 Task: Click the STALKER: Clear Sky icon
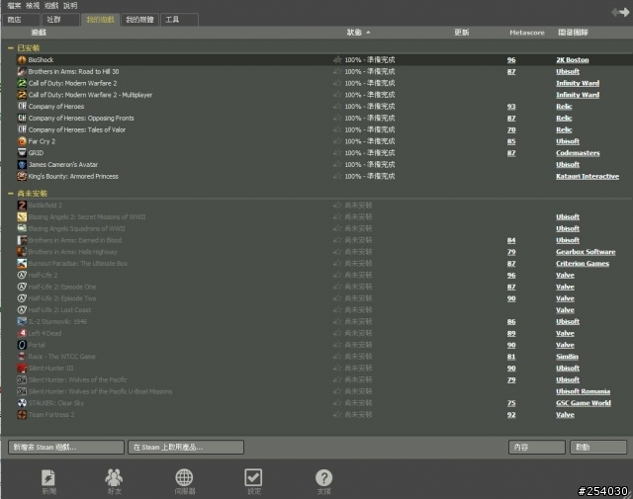pyautogui.click(x=22, y=403)
